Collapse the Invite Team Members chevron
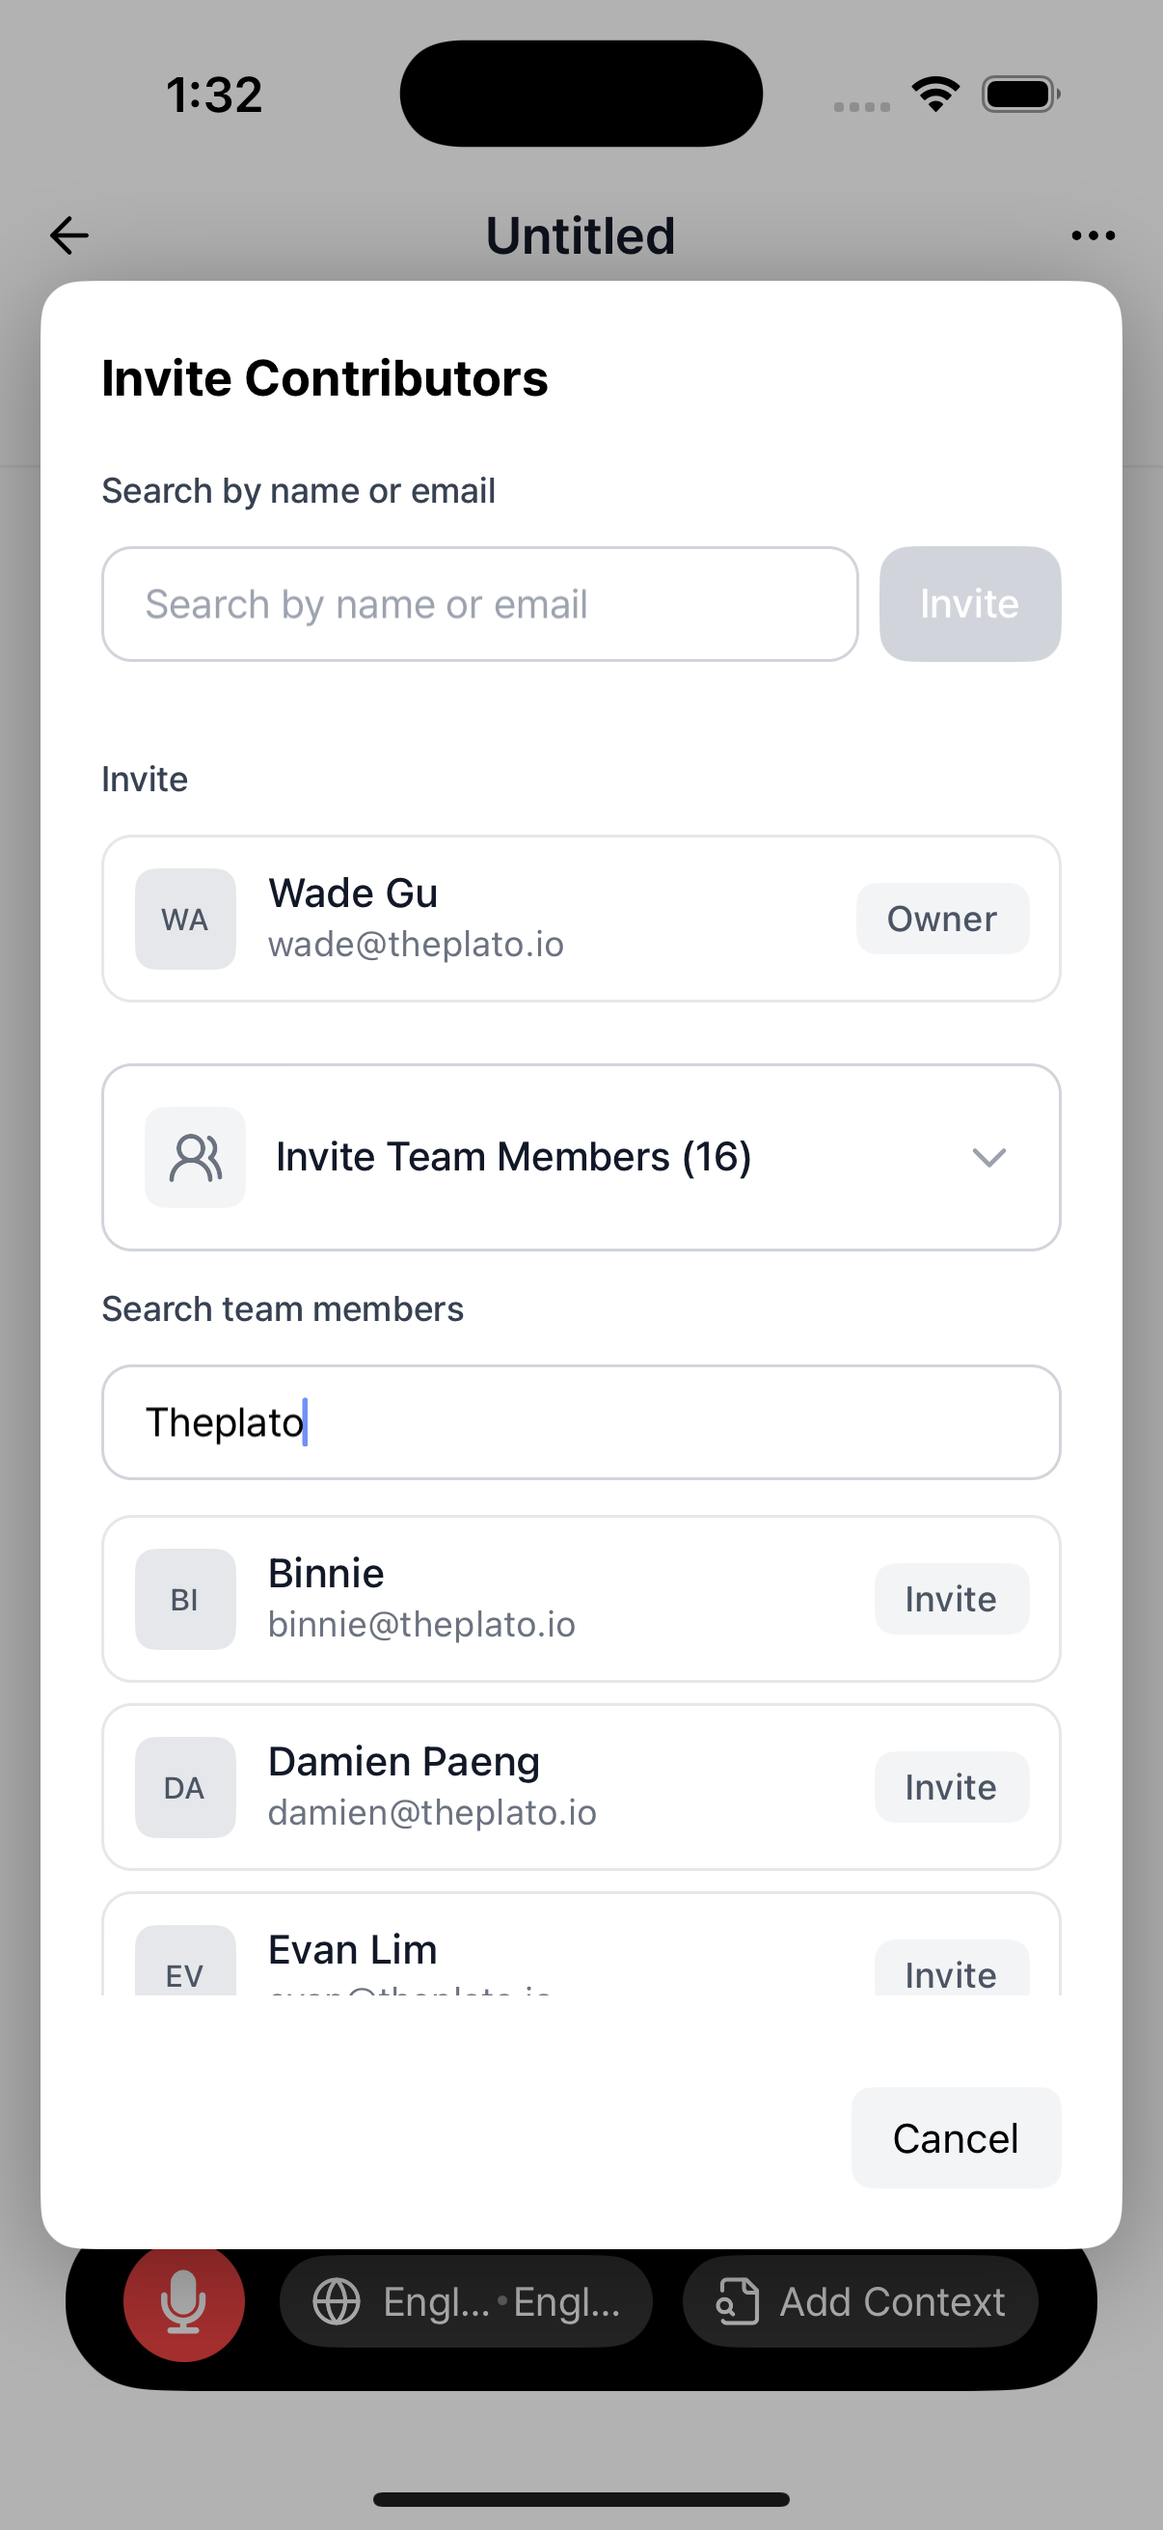The height and width of the screenshot is (2530, 1163). [x=988, y=1157]
